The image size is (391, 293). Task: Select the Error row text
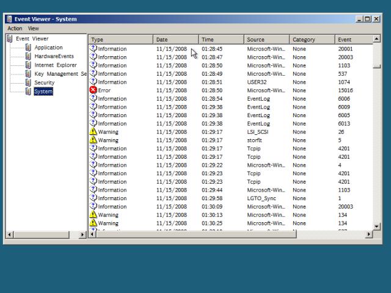[x=104, y=90]
